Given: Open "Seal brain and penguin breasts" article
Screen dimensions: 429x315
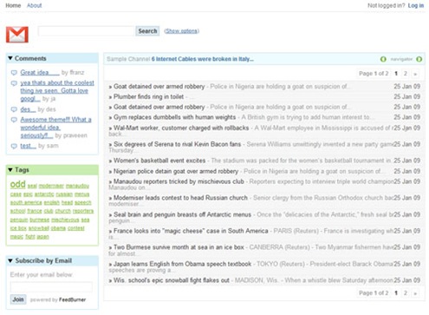Looking at the screenshot, I should [182, 214].
